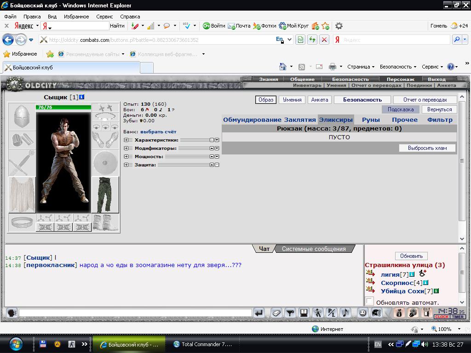Expand the Мощность section
The height and width of the screenshot is (353, 471).
click(126, 156)
